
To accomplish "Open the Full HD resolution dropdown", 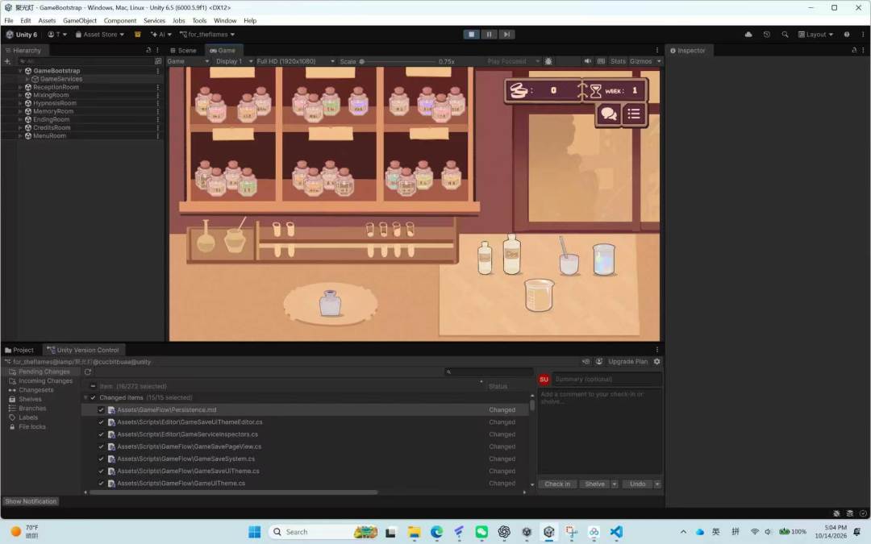I will pos(295,61).
